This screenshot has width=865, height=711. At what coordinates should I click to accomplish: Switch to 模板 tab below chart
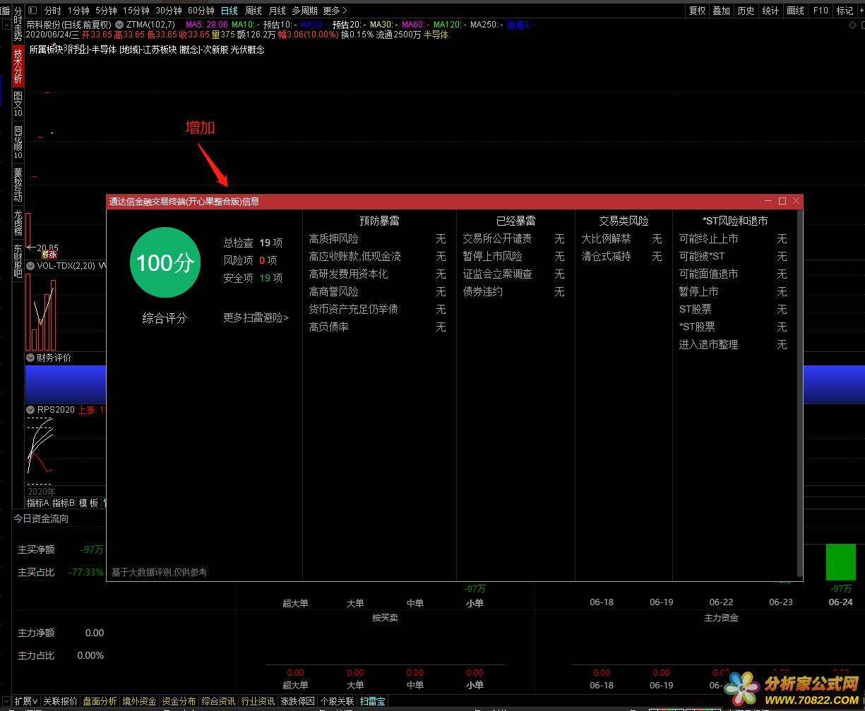pyautogui.click(x=88, y=503)
